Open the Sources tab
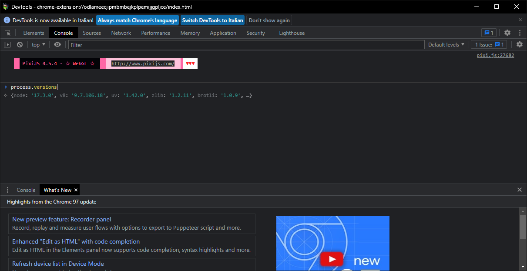 tap(92, 33)
